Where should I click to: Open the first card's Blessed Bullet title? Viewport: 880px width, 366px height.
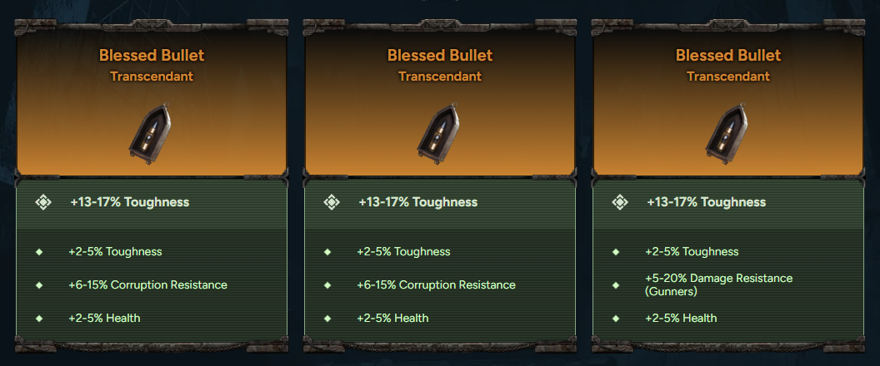(x=152, y=56)
